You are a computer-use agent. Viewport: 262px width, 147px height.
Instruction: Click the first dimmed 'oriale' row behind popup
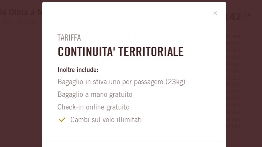(x=233, y=36)
